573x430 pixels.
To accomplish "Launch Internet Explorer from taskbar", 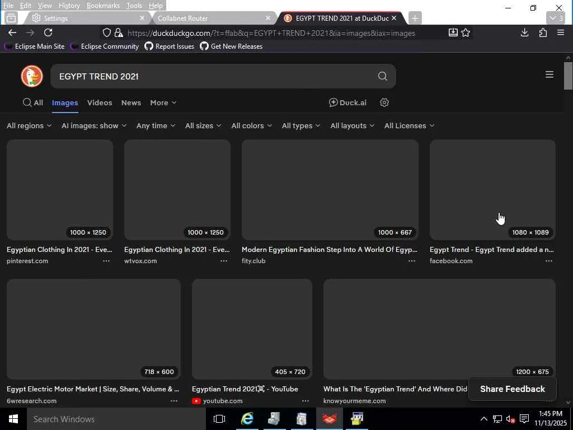I will (247, 419).
